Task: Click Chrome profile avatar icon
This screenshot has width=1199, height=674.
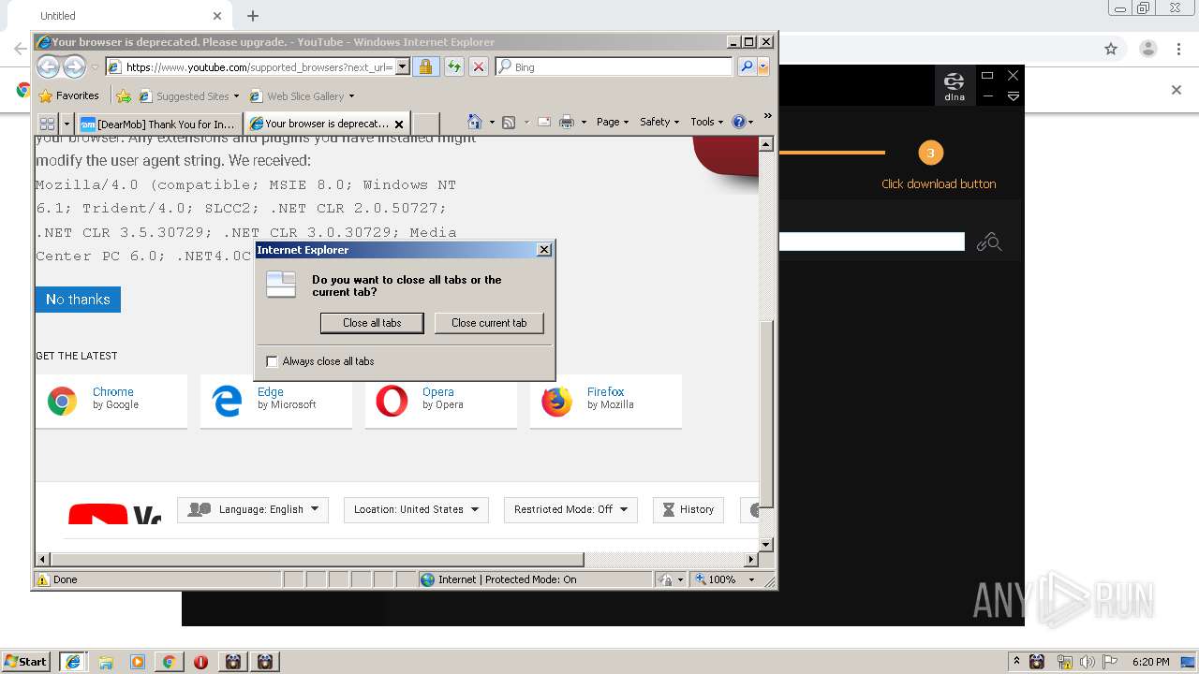Action: point(1147,49)
